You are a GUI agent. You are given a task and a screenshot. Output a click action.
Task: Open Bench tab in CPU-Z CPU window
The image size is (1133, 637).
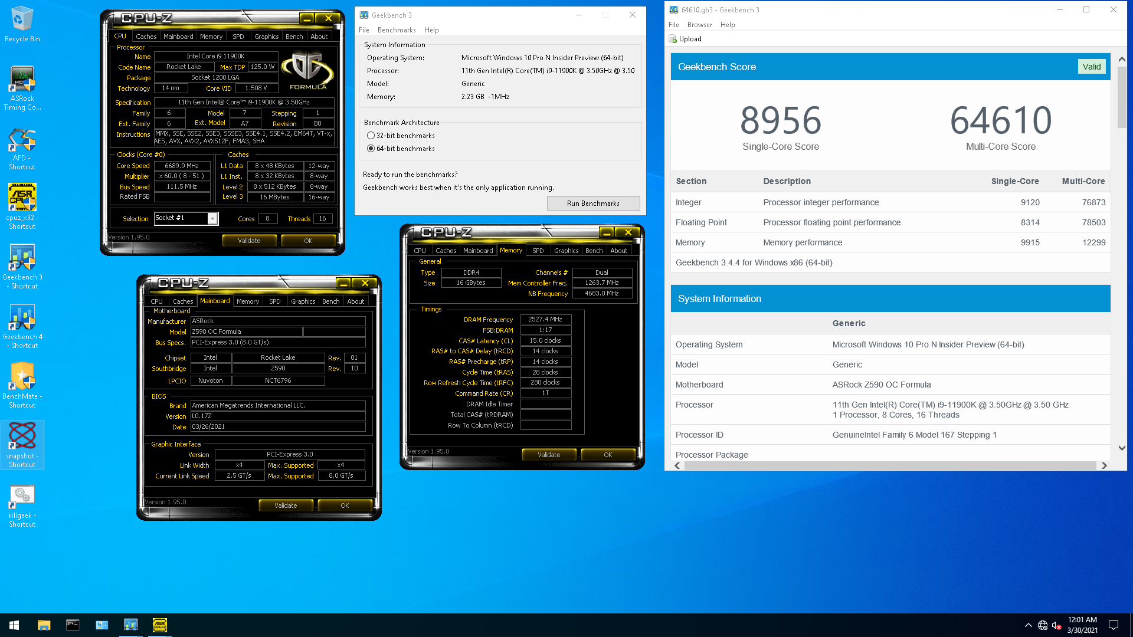pos(294,37)
